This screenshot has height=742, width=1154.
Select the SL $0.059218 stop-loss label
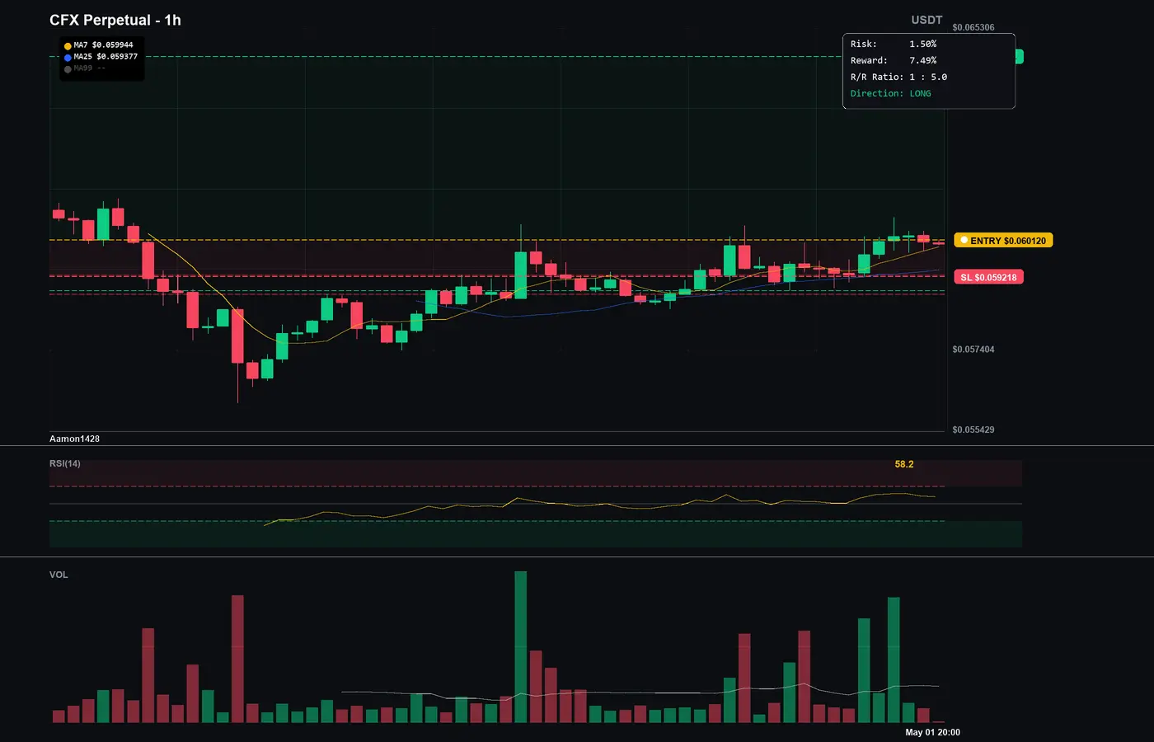(x=988, y=277)
